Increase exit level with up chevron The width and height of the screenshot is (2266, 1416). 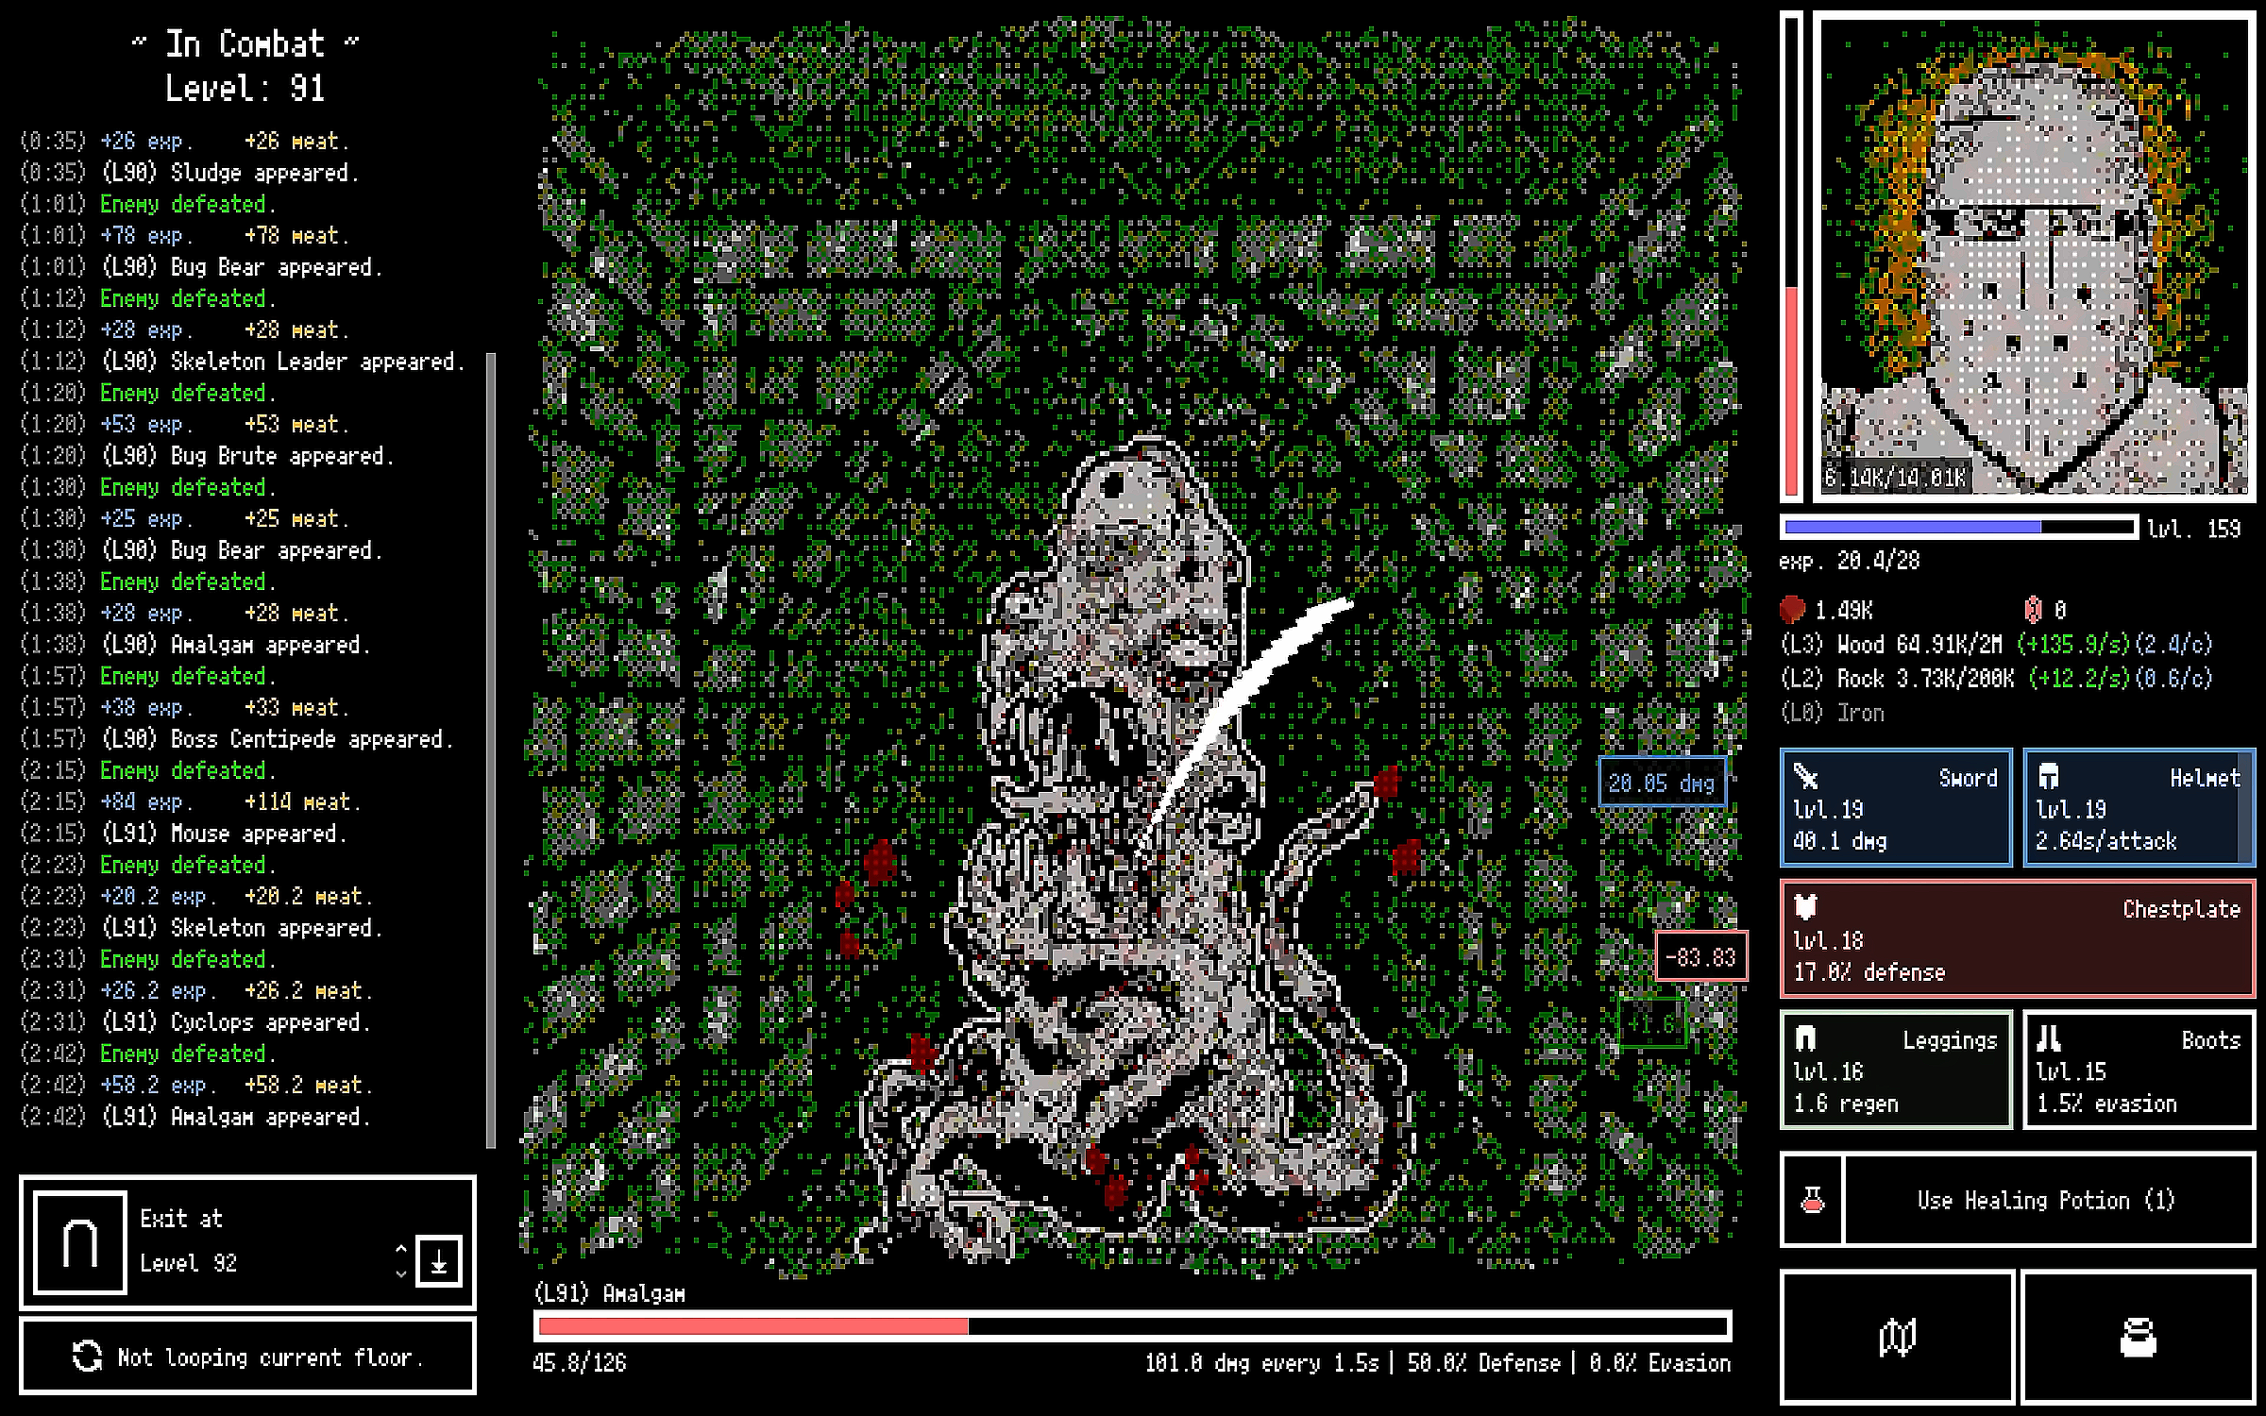(x=400, y=1248)
